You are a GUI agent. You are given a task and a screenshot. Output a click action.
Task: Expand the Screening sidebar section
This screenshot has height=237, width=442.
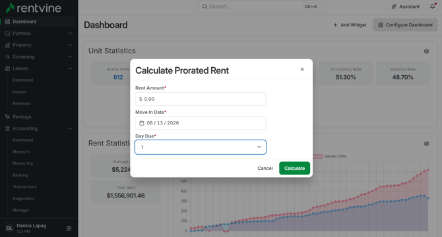(x=39, y=57)
